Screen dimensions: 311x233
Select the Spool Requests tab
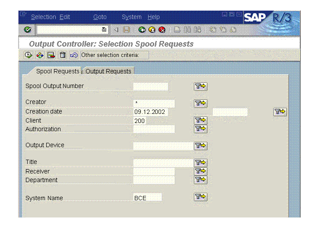coord(57,71)
